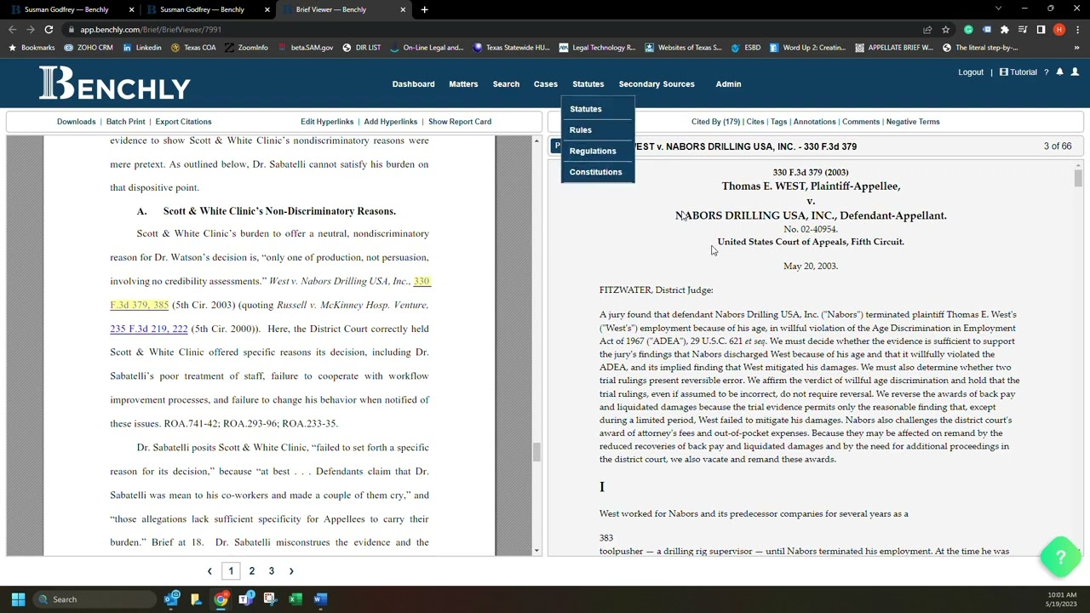Image resolution: width=1090 pixels, height=613 pixels.
Task: Open the Tags link
Action: pos(779,122)
